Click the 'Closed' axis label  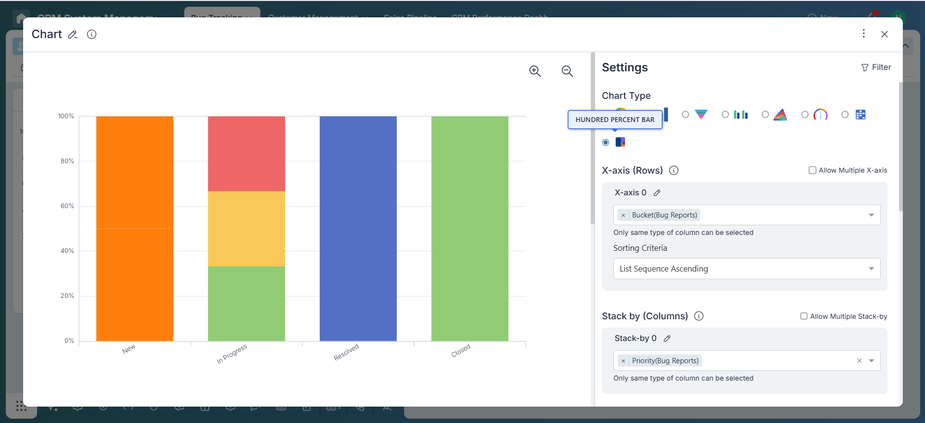461,351
